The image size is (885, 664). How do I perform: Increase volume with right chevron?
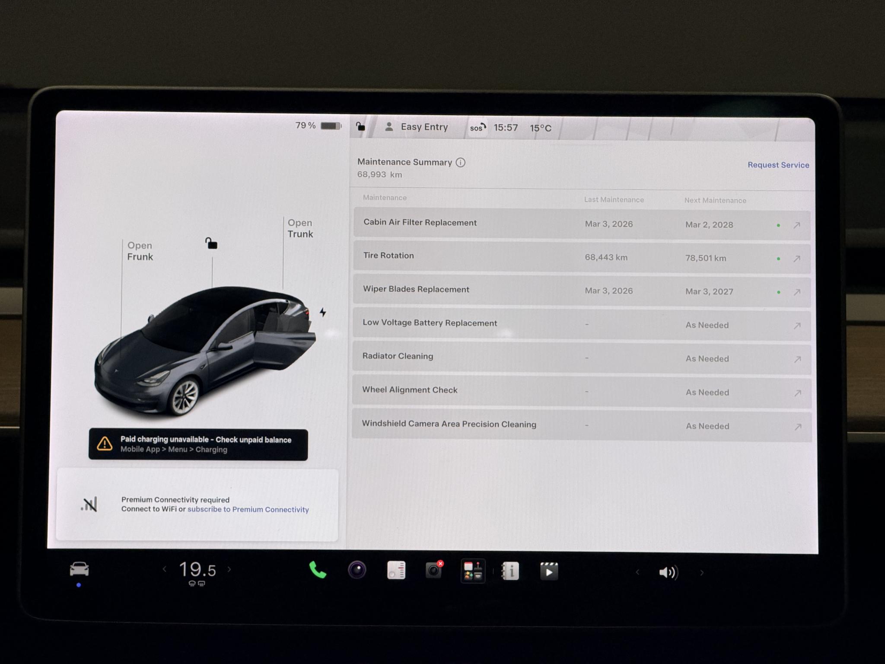(x=702, y=573)
